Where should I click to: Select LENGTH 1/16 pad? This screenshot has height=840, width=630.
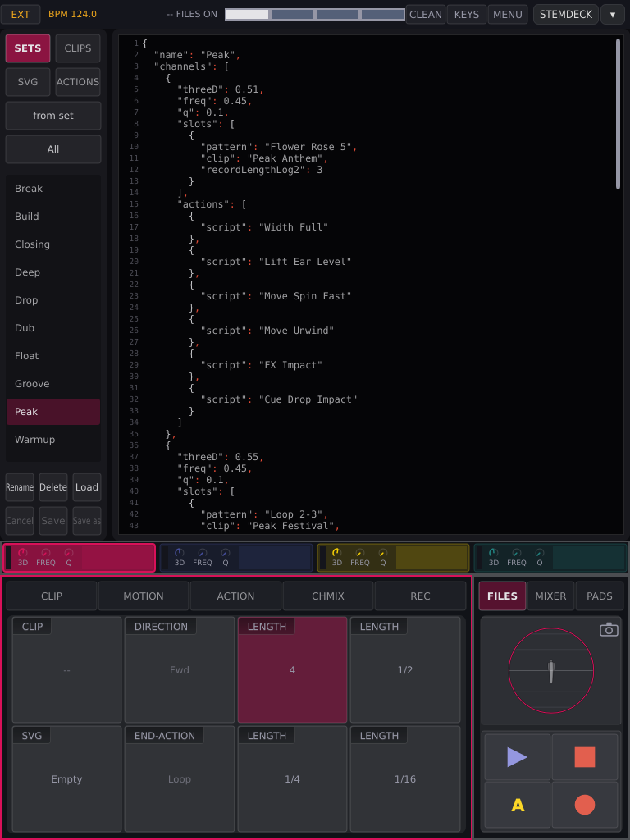click(405, 779)
